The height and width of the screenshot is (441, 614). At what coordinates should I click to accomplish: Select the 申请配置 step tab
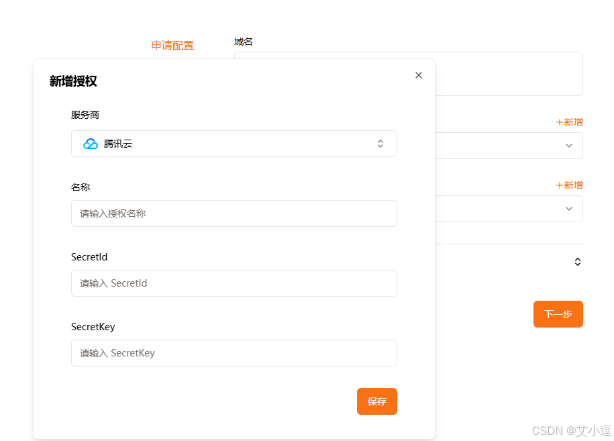point(172,46)
